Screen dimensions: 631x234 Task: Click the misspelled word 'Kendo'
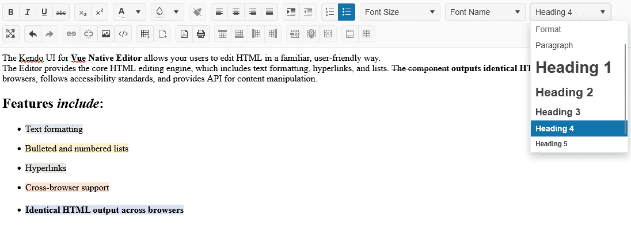tap(31, 58)
